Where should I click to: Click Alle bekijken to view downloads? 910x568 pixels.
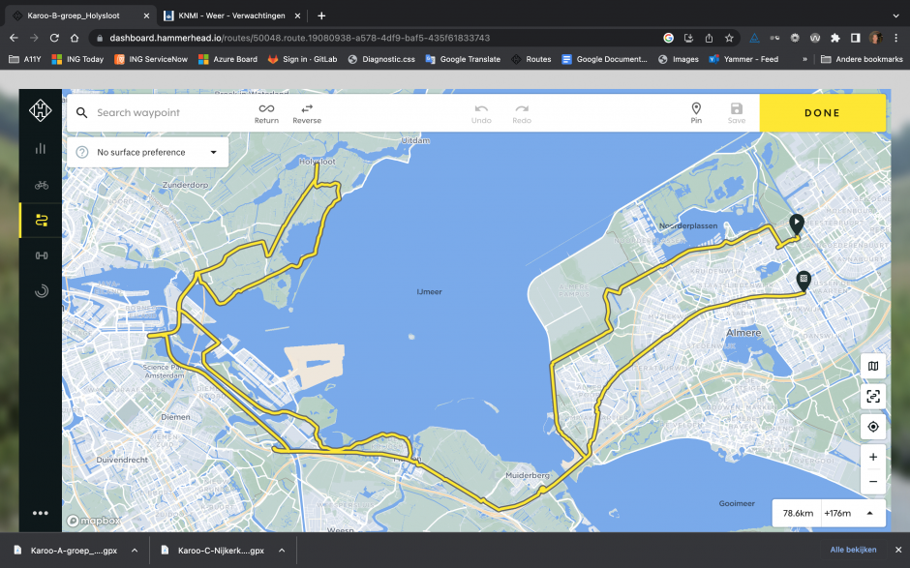(x=853, y=550)
